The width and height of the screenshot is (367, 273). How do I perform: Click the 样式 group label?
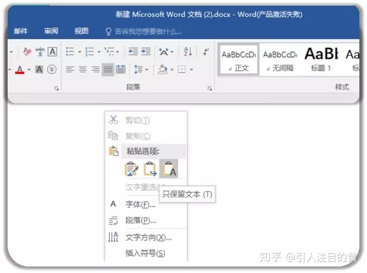pos(342,87)
